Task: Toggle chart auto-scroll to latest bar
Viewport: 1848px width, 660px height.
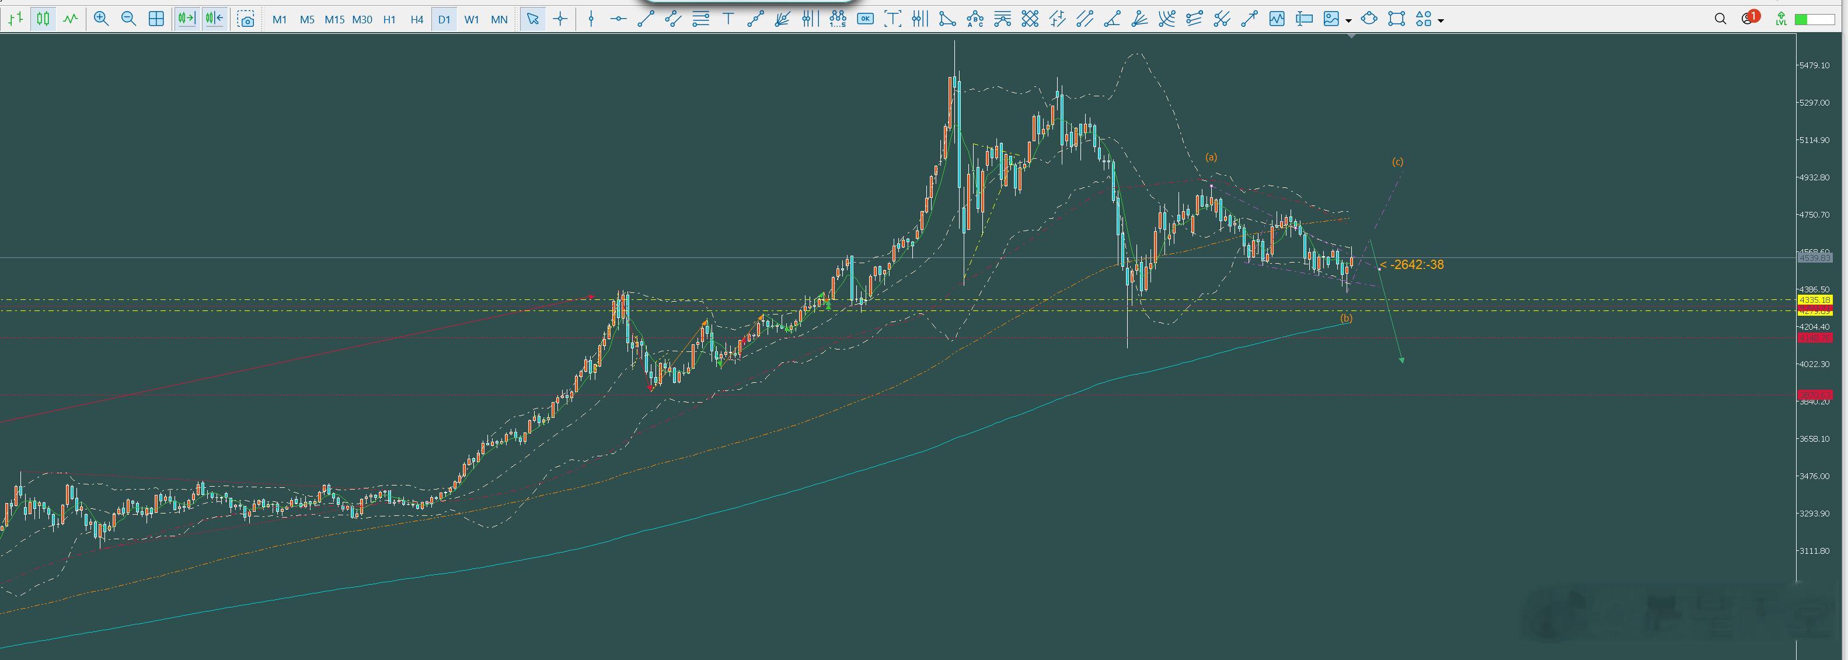Action: (187, 19)
